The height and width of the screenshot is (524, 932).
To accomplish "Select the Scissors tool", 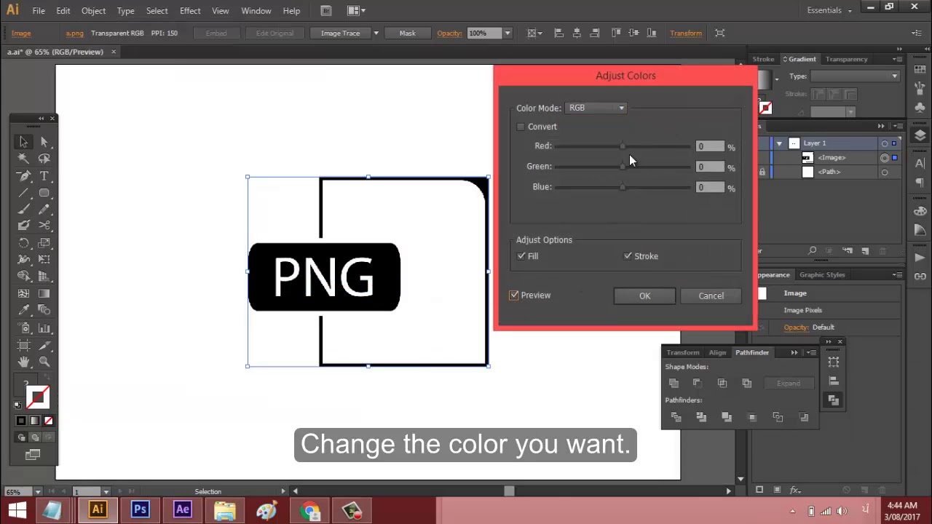I will point(44,226).
